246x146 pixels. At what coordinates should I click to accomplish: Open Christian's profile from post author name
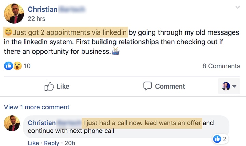tap(42, 10)
